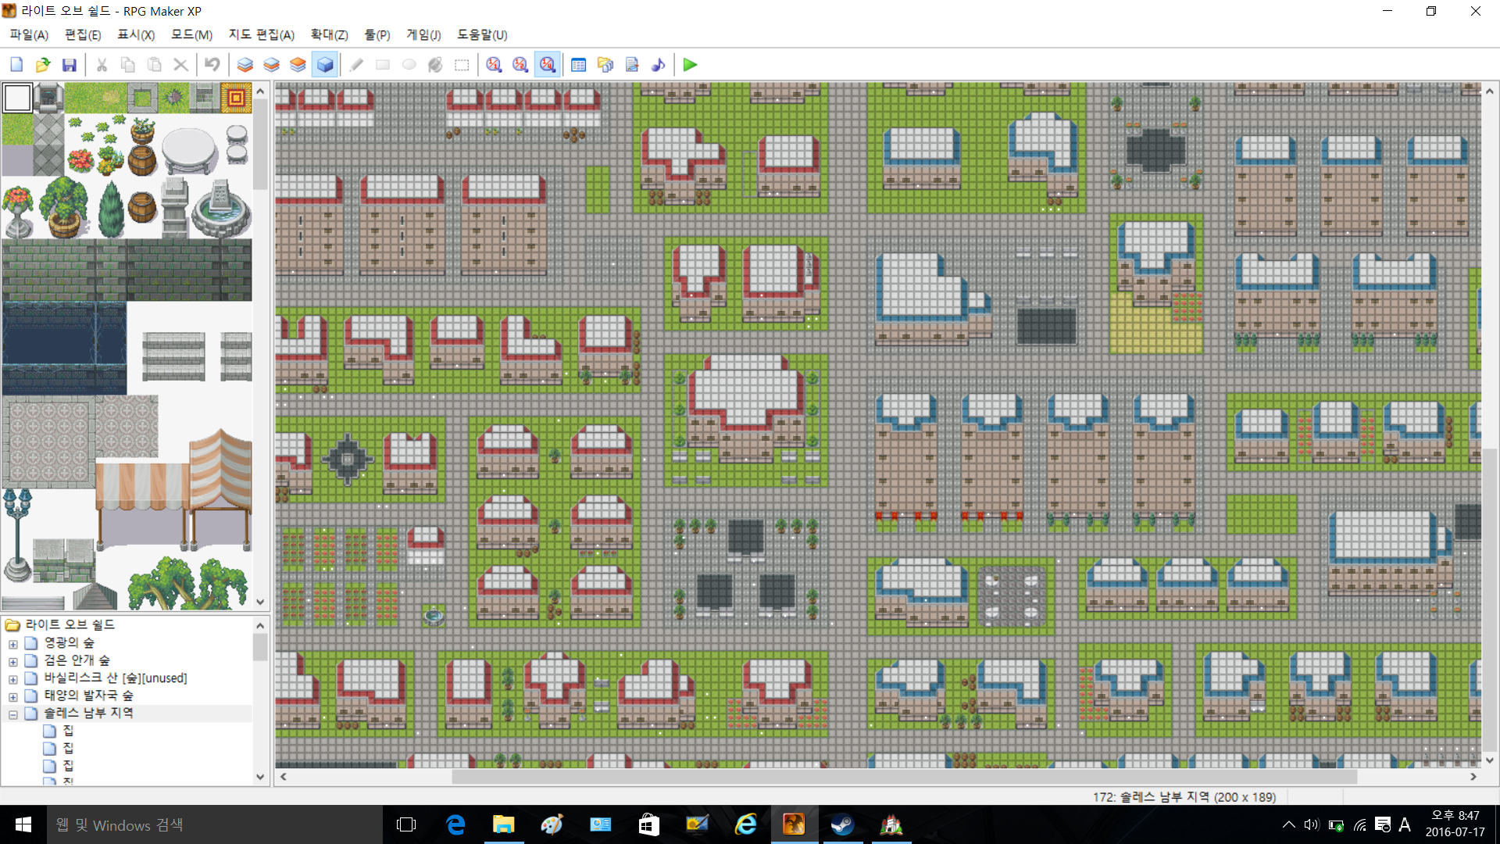Screen dimensions: 1500x844
Task: Open the Windows Start menu
Action: (x=23, y=824)
